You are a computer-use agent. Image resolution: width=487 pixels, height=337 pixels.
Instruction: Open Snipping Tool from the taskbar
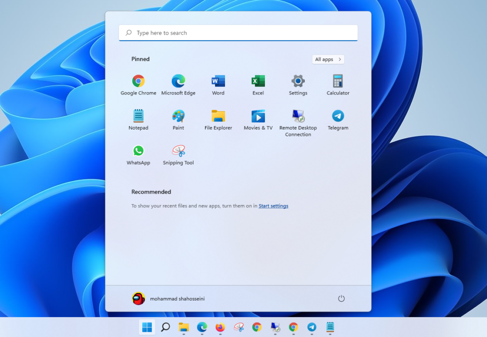[239, 327]
